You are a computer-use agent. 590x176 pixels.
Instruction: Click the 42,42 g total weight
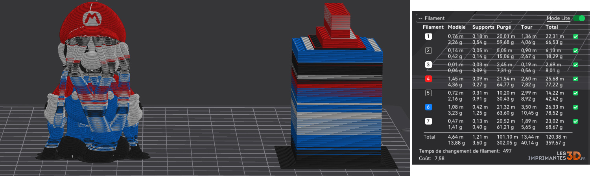[x=555, y=99]
